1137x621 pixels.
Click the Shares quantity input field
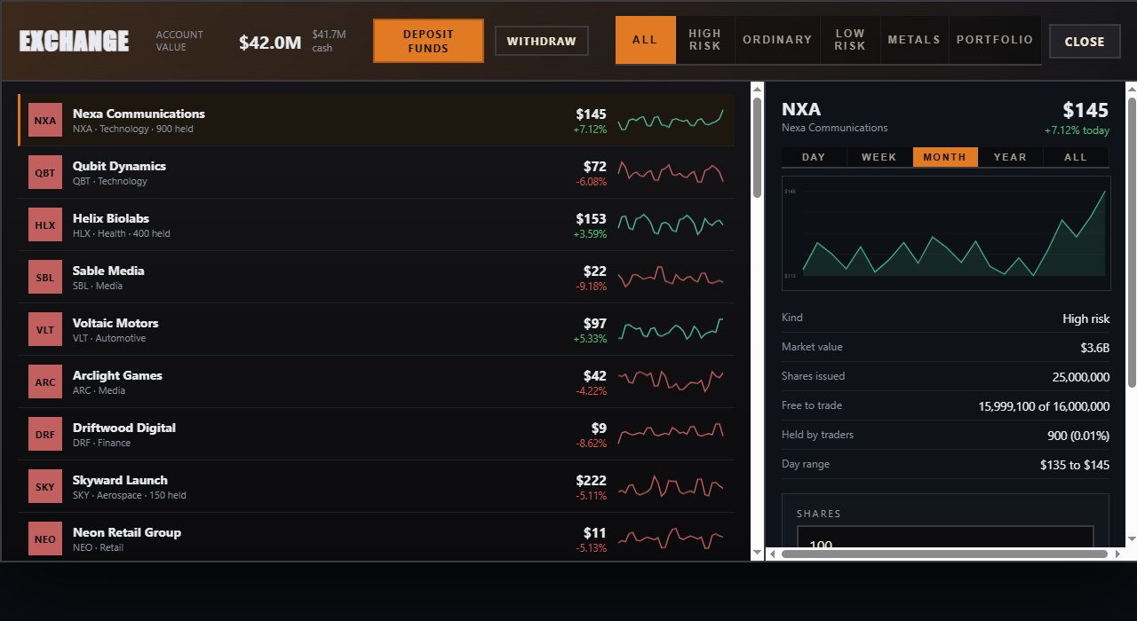(945, 537)
